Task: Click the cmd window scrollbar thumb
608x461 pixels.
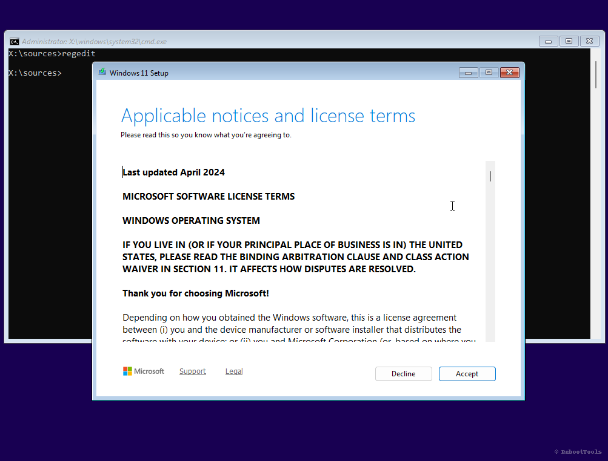Action: 596,73
